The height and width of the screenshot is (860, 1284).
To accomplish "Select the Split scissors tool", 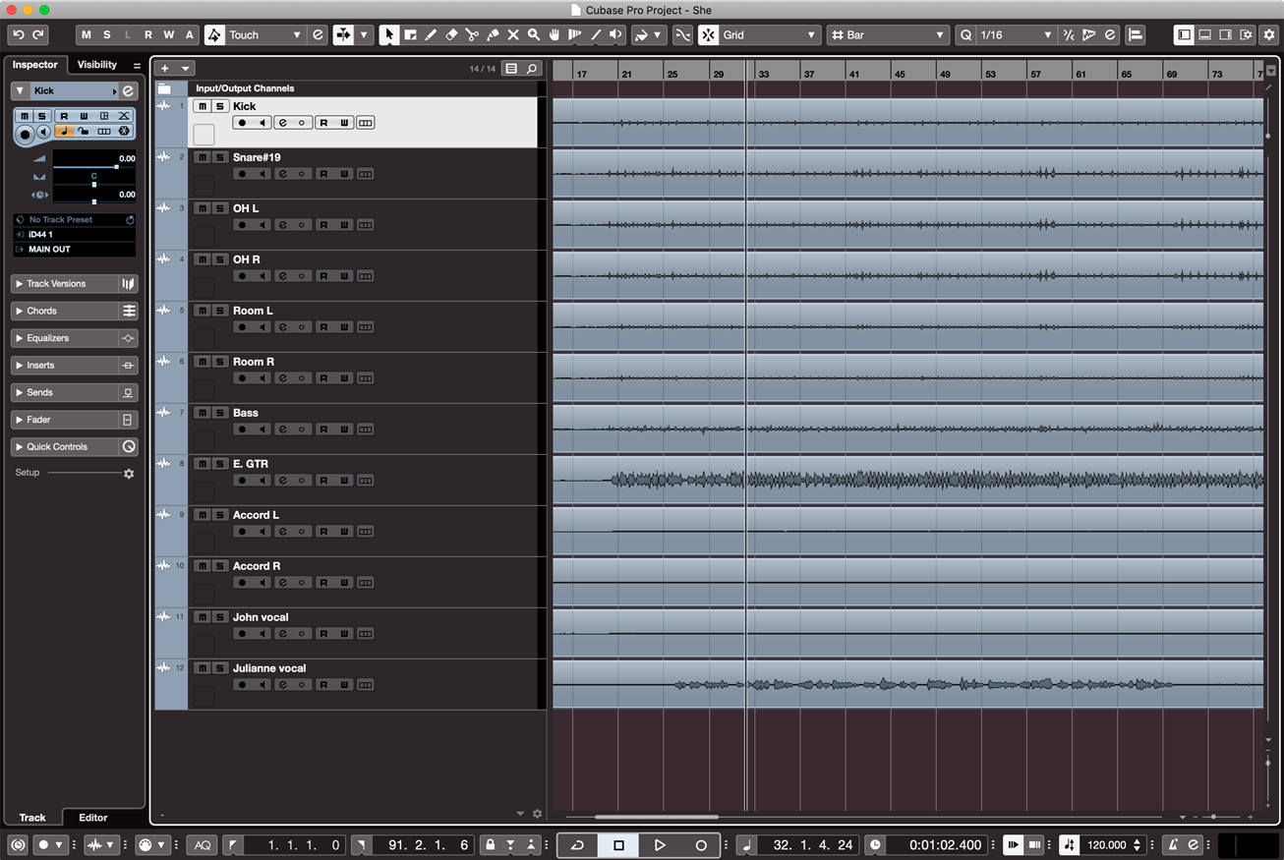I will click(472, 34).
